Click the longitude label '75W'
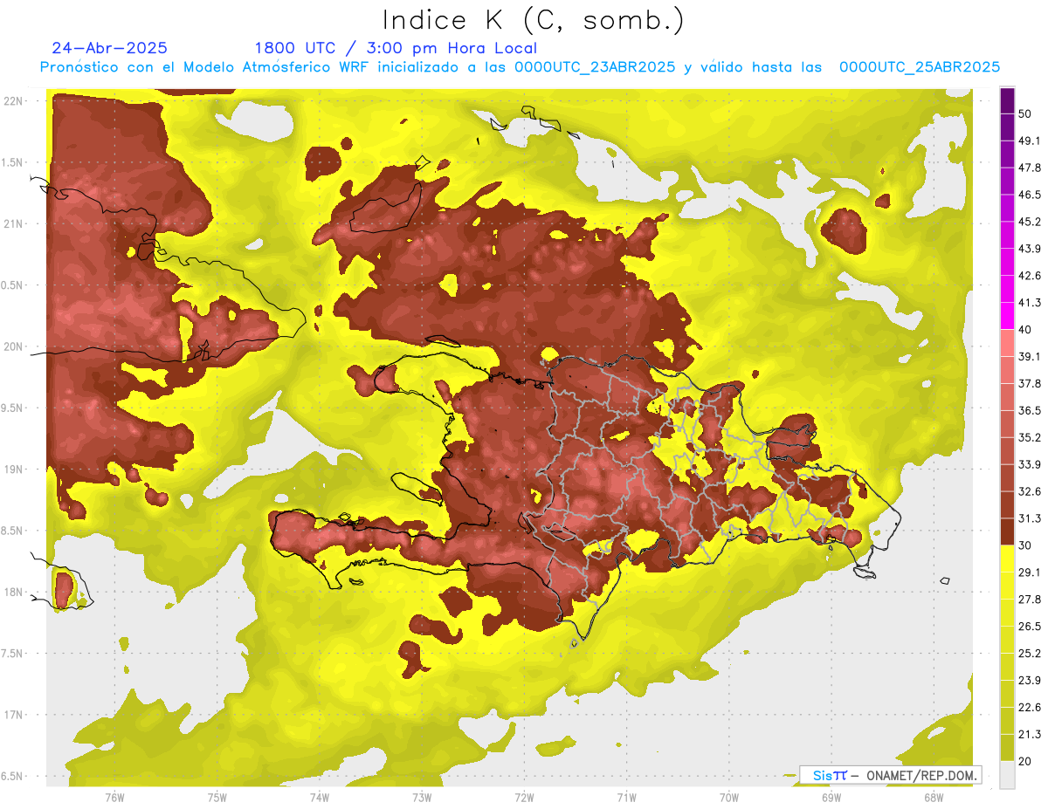 (x=217, y=797)
